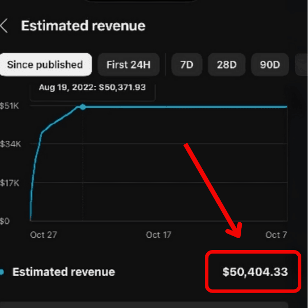Choose the 90D time range chip

click(x=269, y=65)
